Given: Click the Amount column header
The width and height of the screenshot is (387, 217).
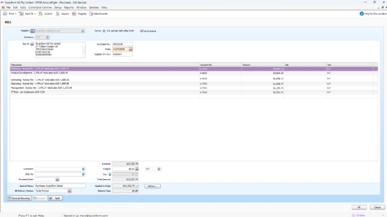Looking at the screenshot, I should [262, 64].
